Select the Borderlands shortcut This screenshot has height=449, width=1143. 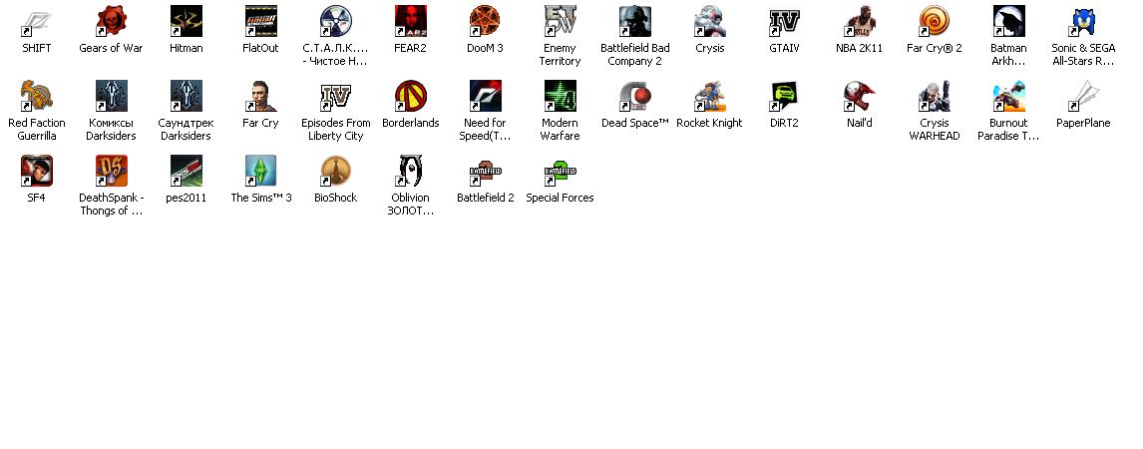tap(410, 96)
